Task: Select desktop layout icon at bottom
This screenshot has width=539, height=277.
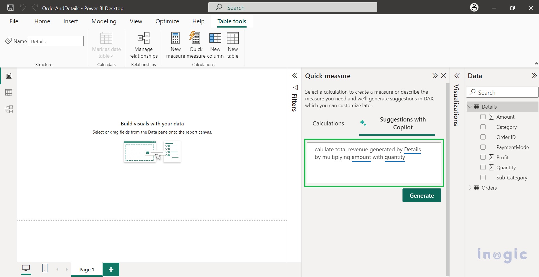Action: click(x=26, y=268)
